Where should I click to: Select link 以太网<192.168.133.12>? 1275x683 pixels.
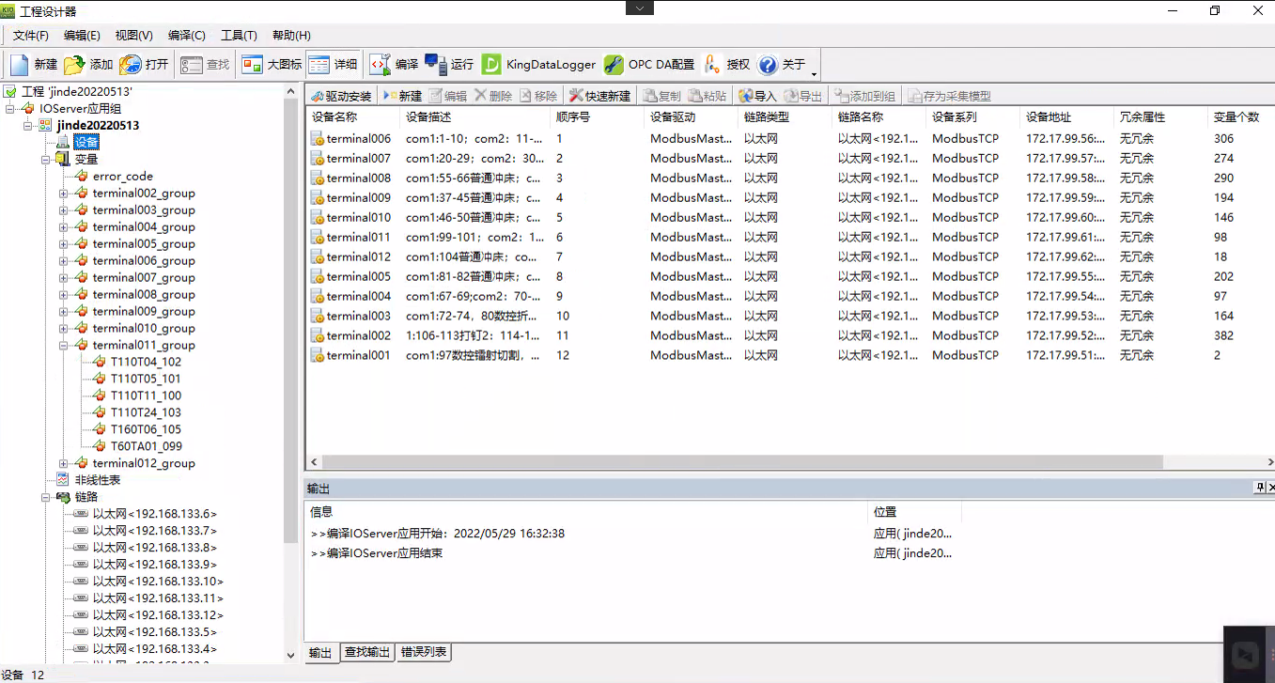coord(158,615)
